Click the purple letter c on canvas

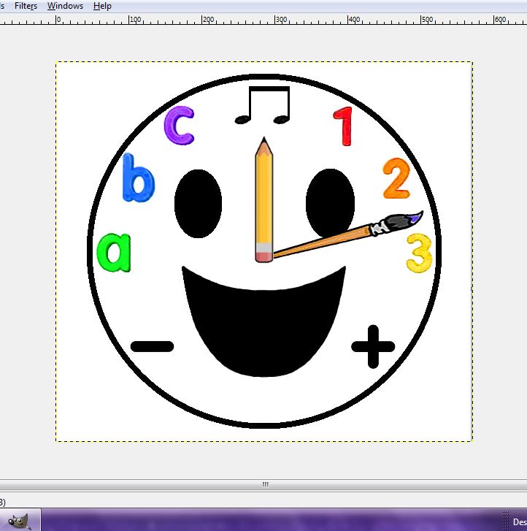click(179, 126)
